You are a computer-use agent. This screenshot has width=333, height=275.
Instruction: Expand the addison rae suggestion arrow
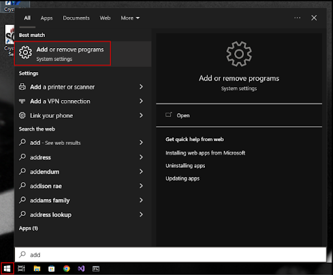(141, 186)
